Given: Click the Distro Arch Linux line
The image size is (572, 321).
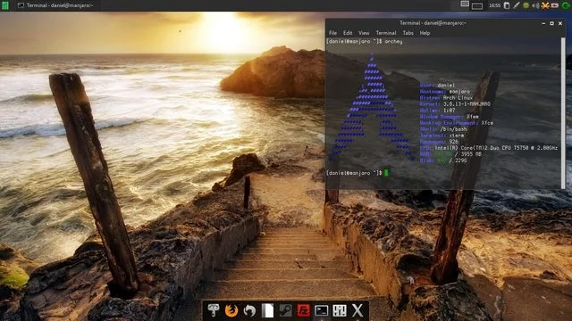Looking at the screenshot, I should (x=446, y=98).
